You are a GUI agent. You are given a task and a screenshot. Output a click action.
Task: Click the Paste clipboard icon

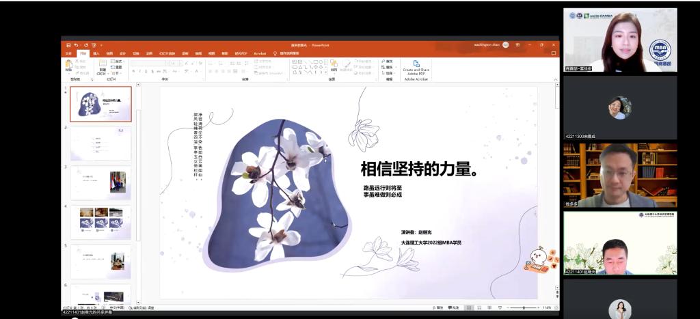click(68, 65)
